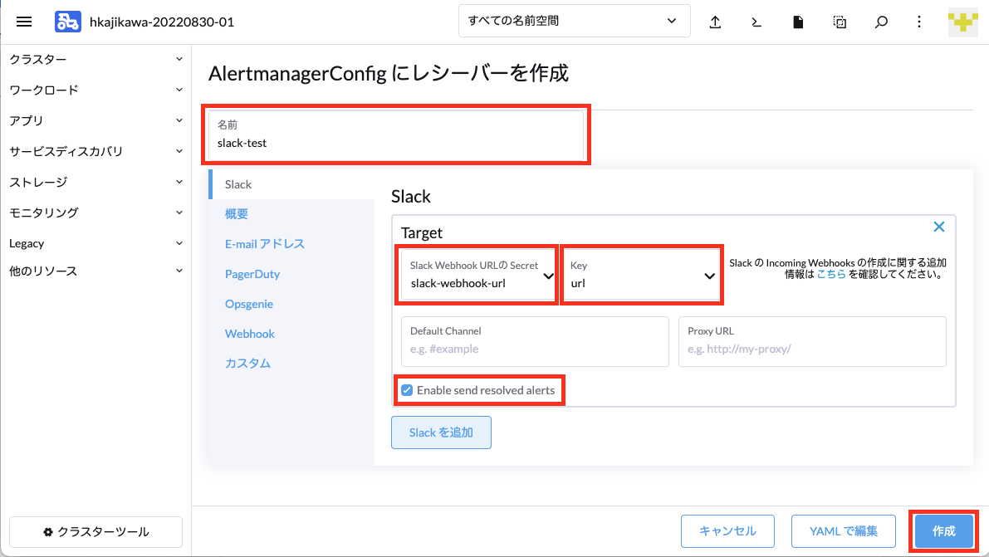
Task: Open the Key dropdown showing url
Action: pyautogui.click(x=641, y=275)
